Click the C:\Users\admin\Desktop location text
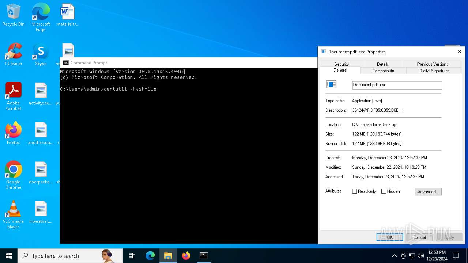The width and height of the screenshot is (468, 263). (x=374, y=125)
